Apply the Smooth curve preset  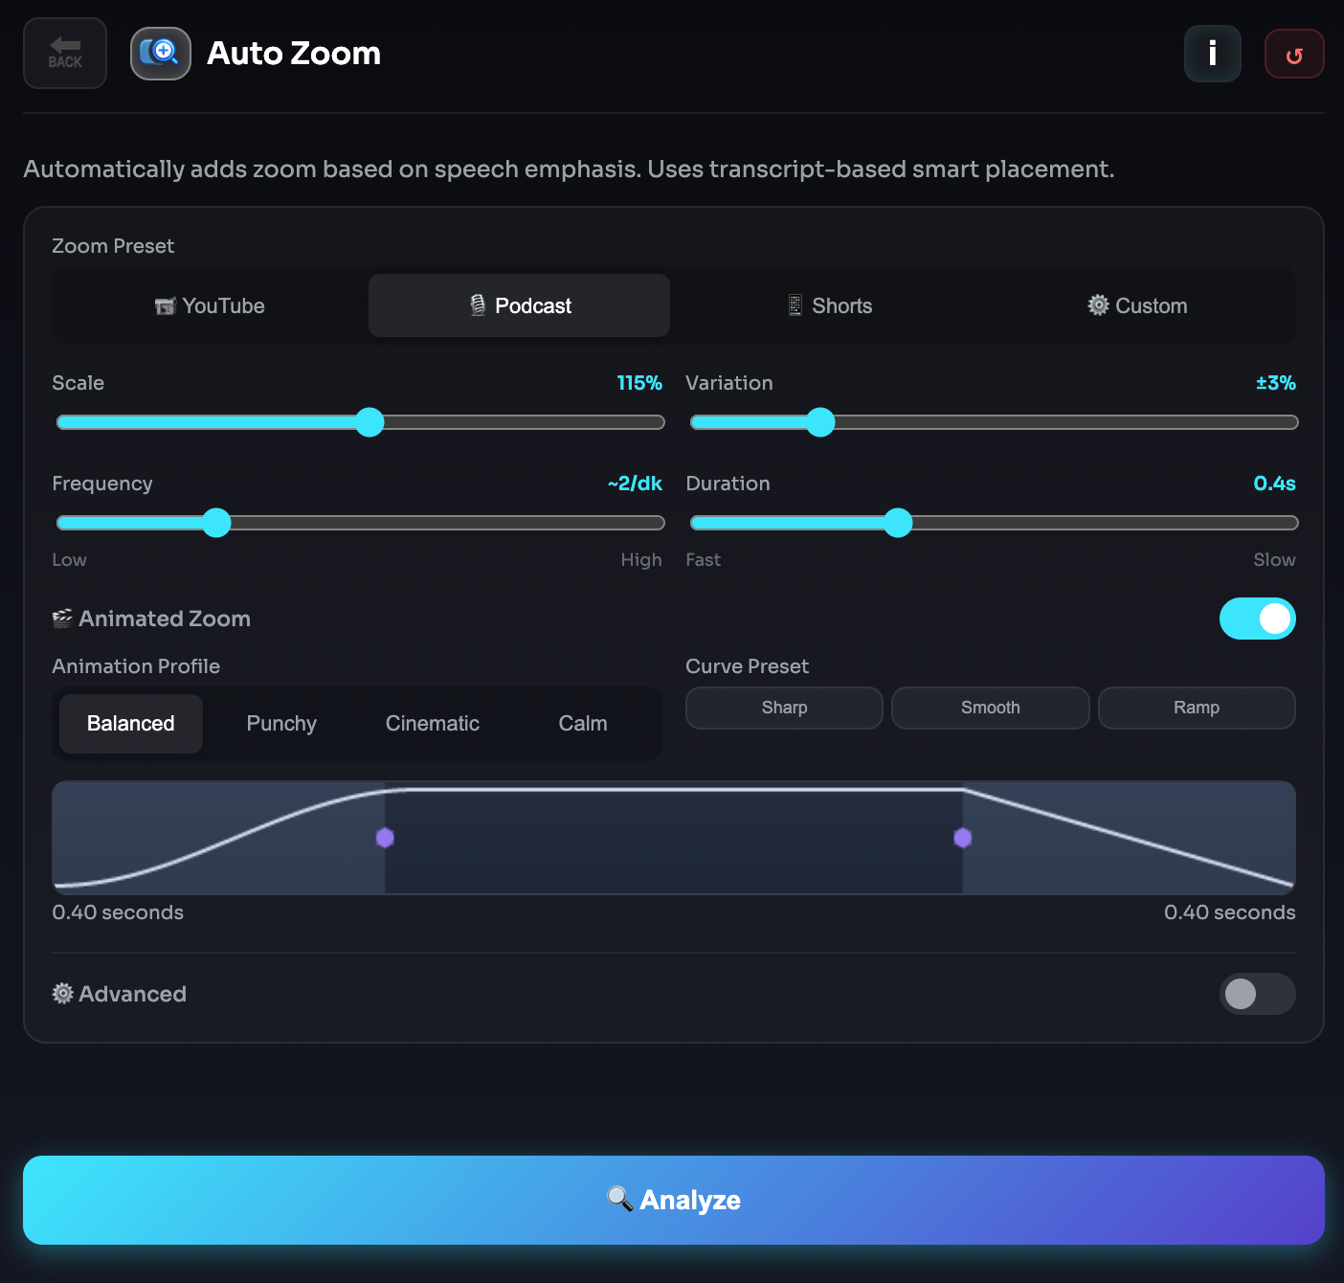click(x=990, y=708)
